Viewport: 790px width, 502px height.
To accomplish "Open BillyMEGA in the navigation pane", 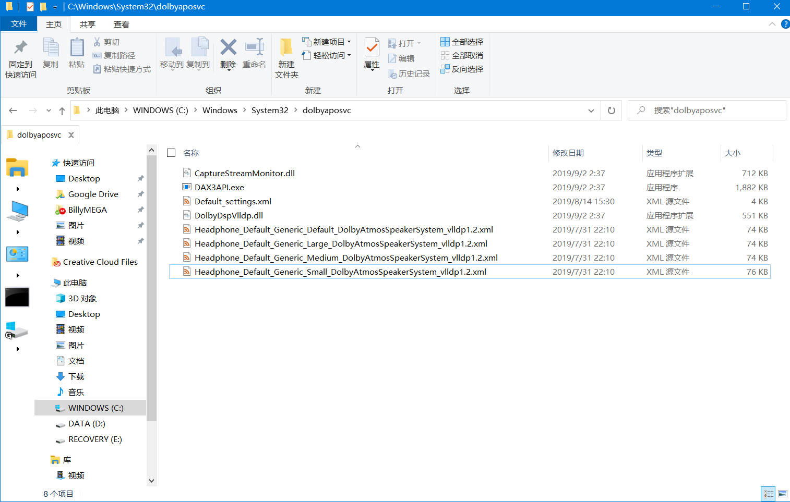I will coord(87,210).
